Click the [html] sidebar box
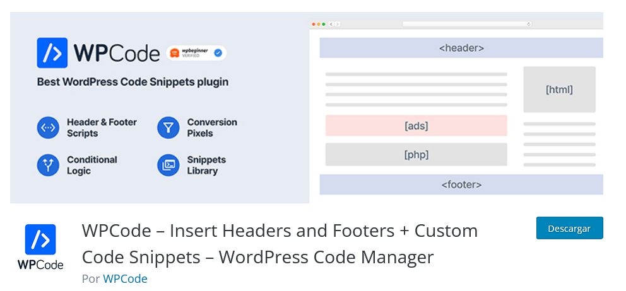 click(x=559, y=89)
